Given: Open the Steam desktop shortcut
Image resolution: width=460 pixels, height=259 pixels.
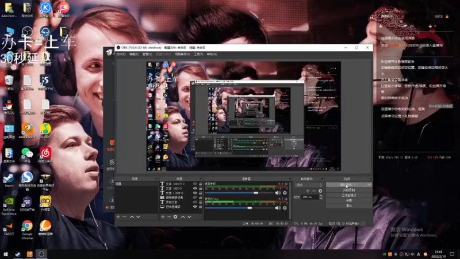Looking at the screenshot, I should pos(9,180).
